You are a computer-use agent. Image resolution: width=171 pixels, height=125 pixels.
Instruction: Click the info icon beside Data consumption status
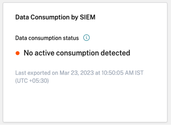[86, 38]
